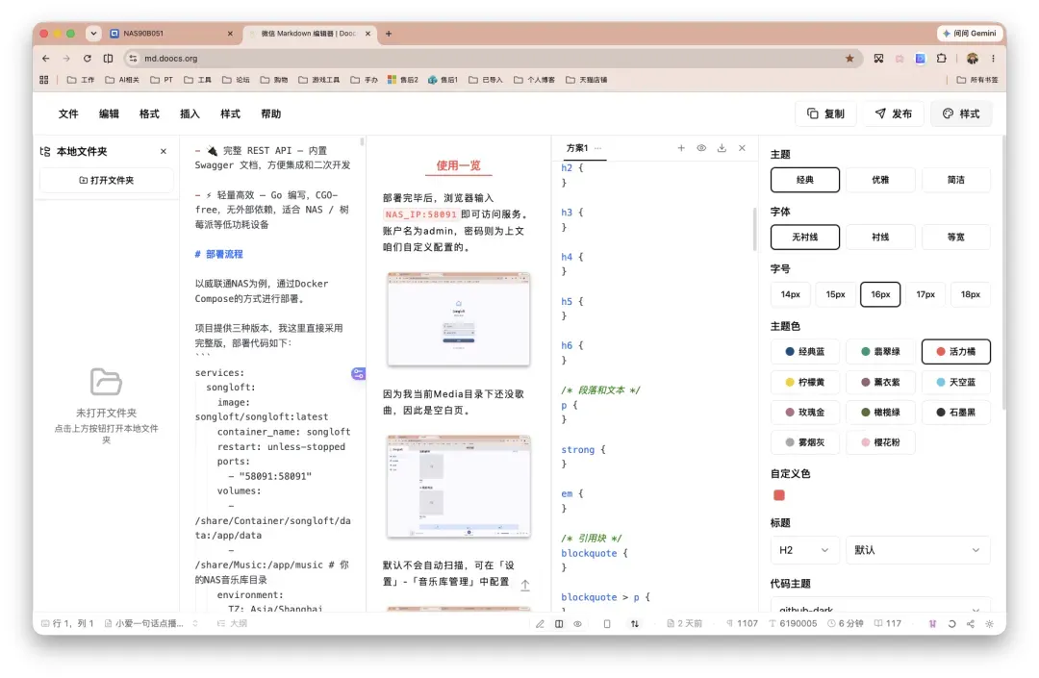Pick the 翡翠绿 theme color
This screenshot has height=678, width=1039.
880,352
